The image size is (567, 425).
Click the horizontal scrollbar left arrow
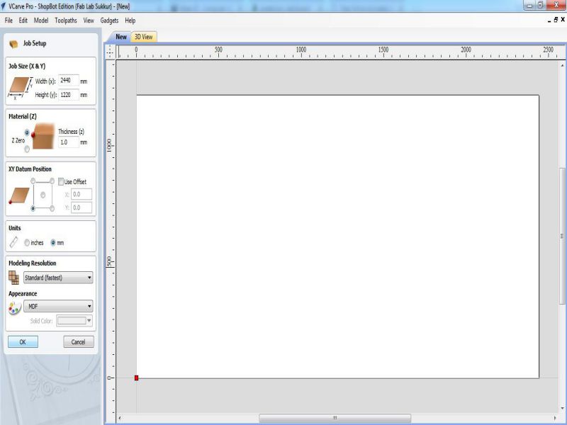pyautogui.click(x=120, y=418)
